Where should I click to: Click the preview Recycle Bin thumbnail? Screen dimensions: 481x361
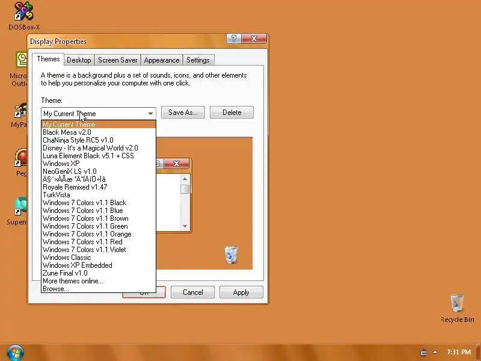tap(231, 255)
